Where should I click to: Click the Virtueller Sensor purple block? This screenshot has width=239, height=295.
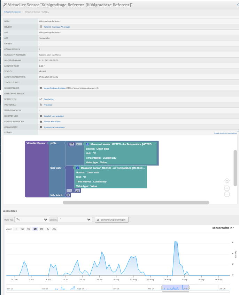click(37, 169)
